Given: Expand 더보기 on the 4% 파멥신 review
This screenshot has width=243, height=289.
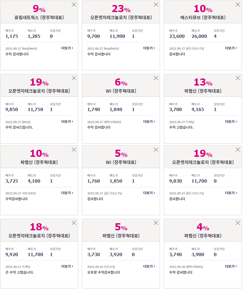Looking at the screenshot, I should tap(231, 266).
